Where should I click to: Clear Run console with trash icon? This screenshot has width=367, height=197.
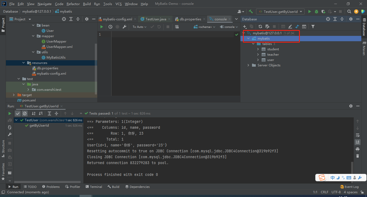(357, 156)
